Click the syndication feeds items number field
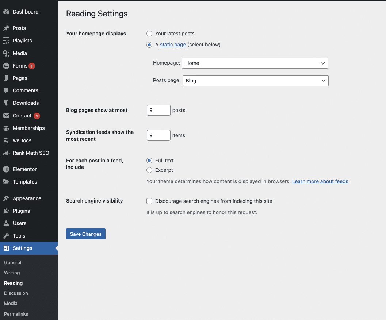Screen dimensions: 386x320 (158, 135)
